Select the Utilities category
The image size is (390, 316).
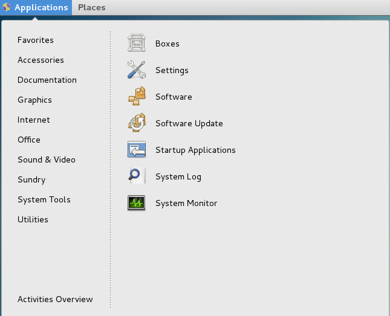[33, 219]
